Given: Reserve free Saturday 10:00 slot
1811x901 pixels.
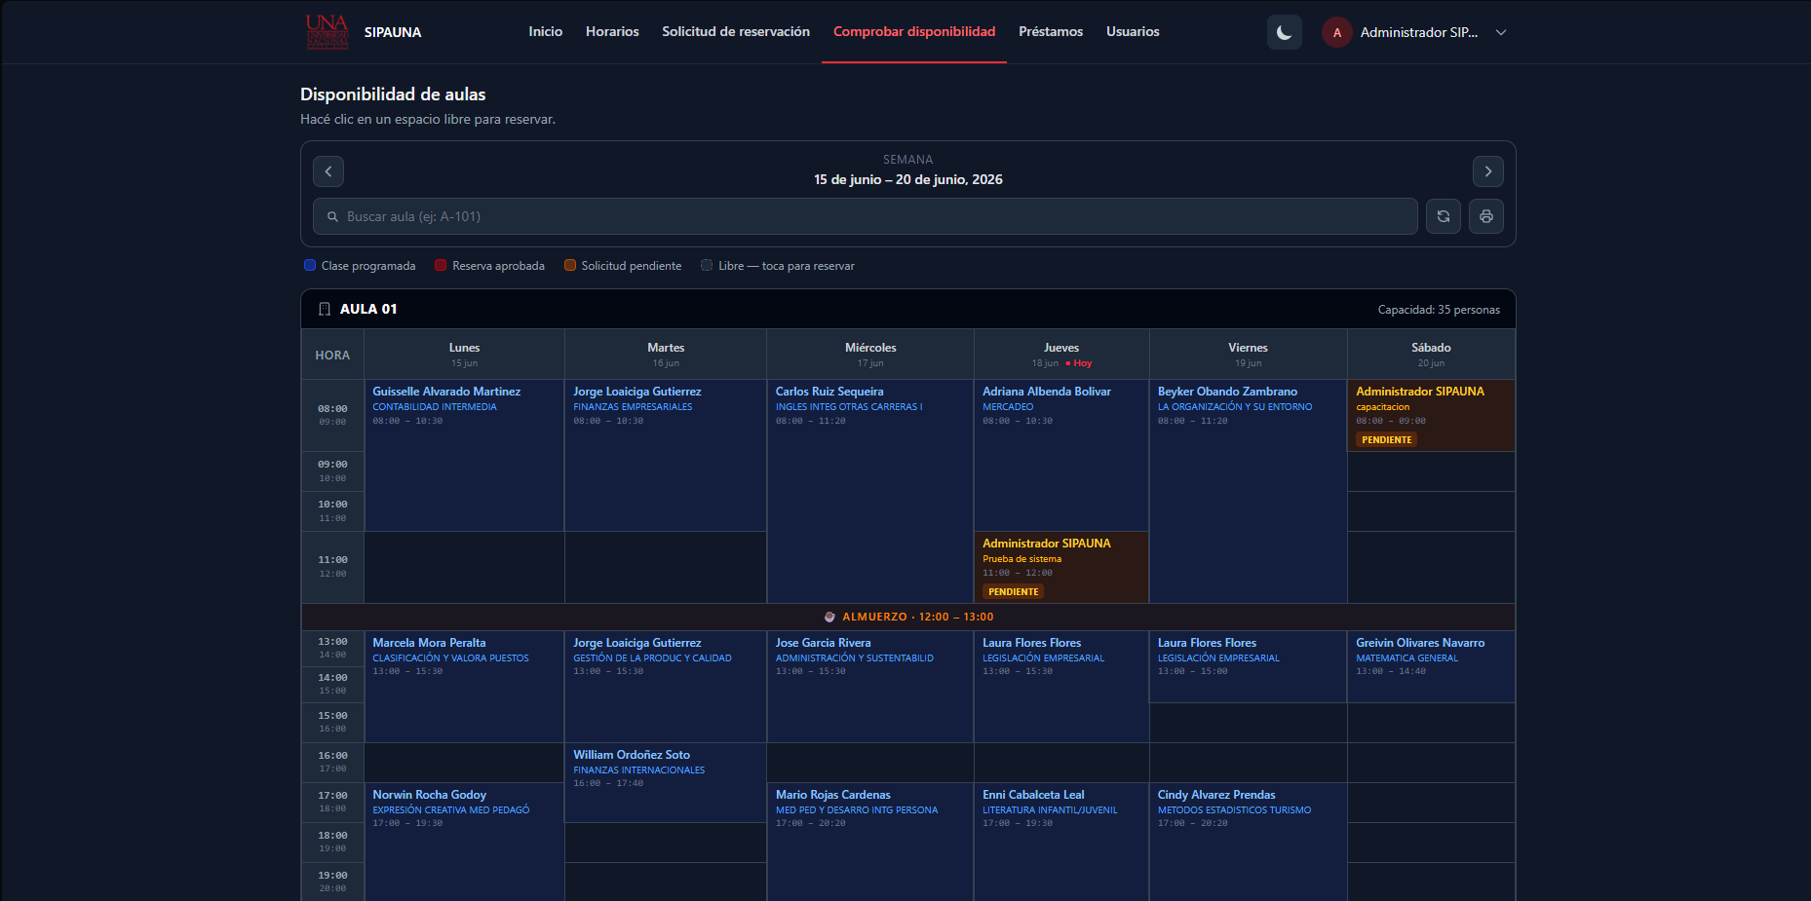Looking at the screenshot, I should [x=1431, y=511].
